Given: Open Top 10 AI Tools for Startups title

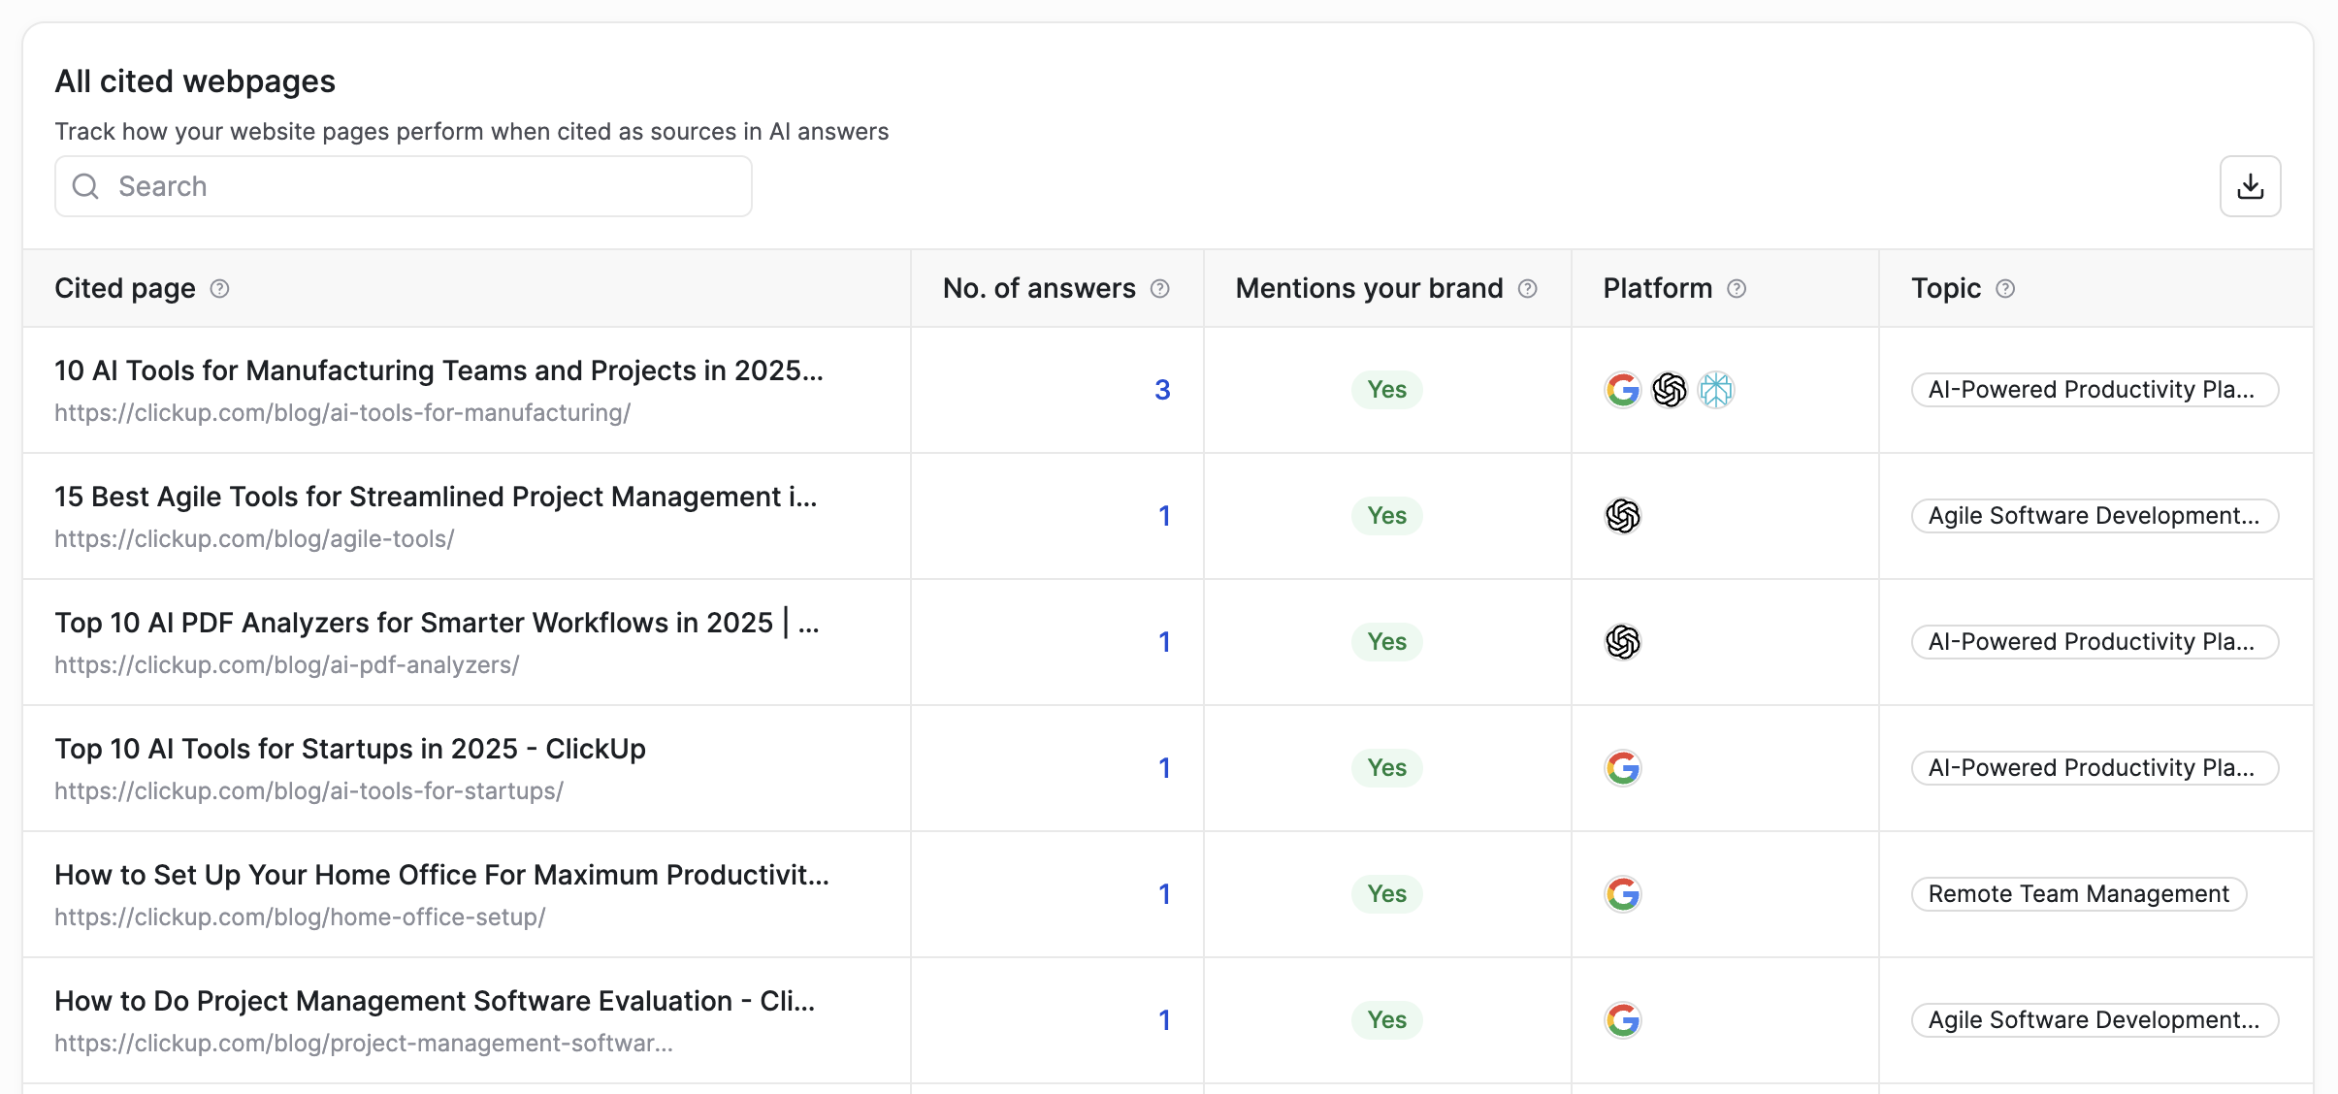Looking at the screenshot, I should click(x=350, y=749).
